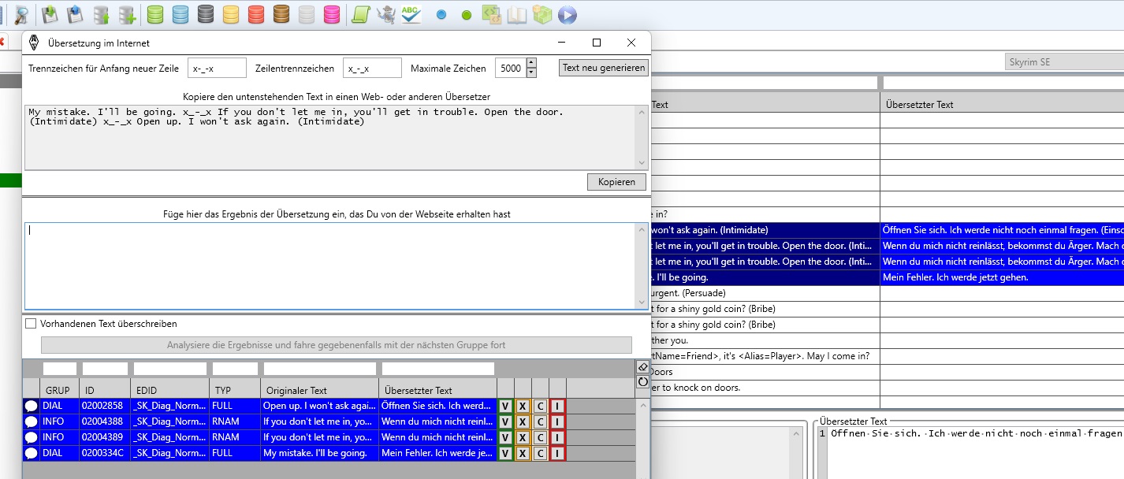Enable 'Vorhandenen Text überschreiben' checkbox
The width and height of the screenshot is (1124, 479).
31,324
